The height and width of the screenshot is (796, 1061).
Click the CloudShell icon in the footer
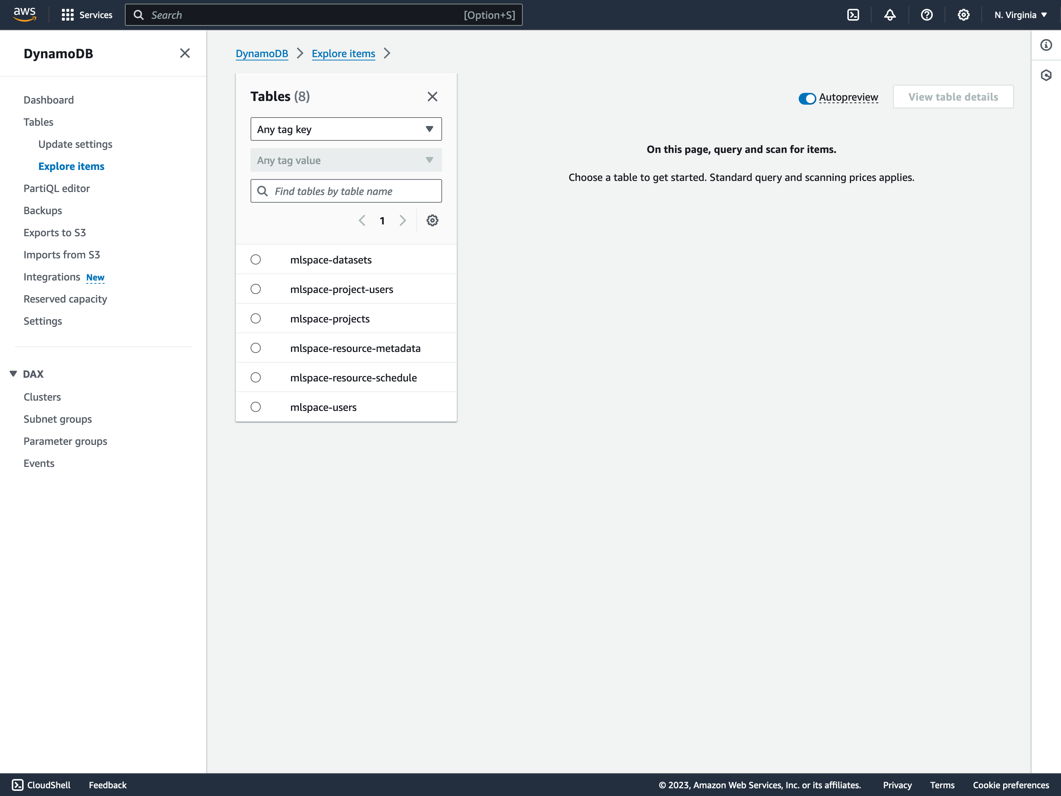point(17,785)
